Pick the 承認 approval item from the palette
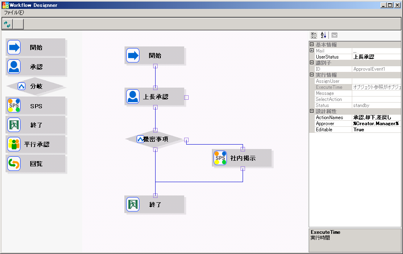 tap(35, 67)
